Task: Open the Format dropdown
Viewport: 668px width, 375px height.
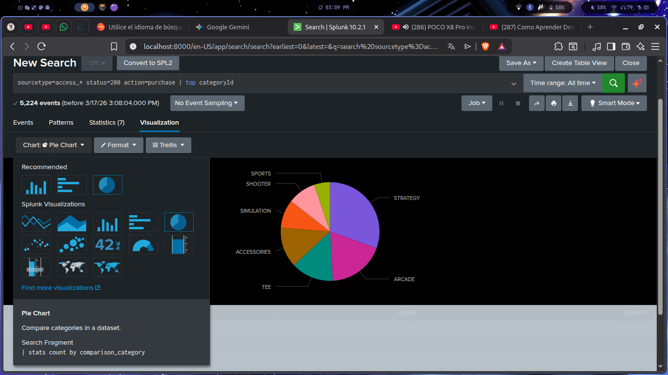Action: click(118, 145)
